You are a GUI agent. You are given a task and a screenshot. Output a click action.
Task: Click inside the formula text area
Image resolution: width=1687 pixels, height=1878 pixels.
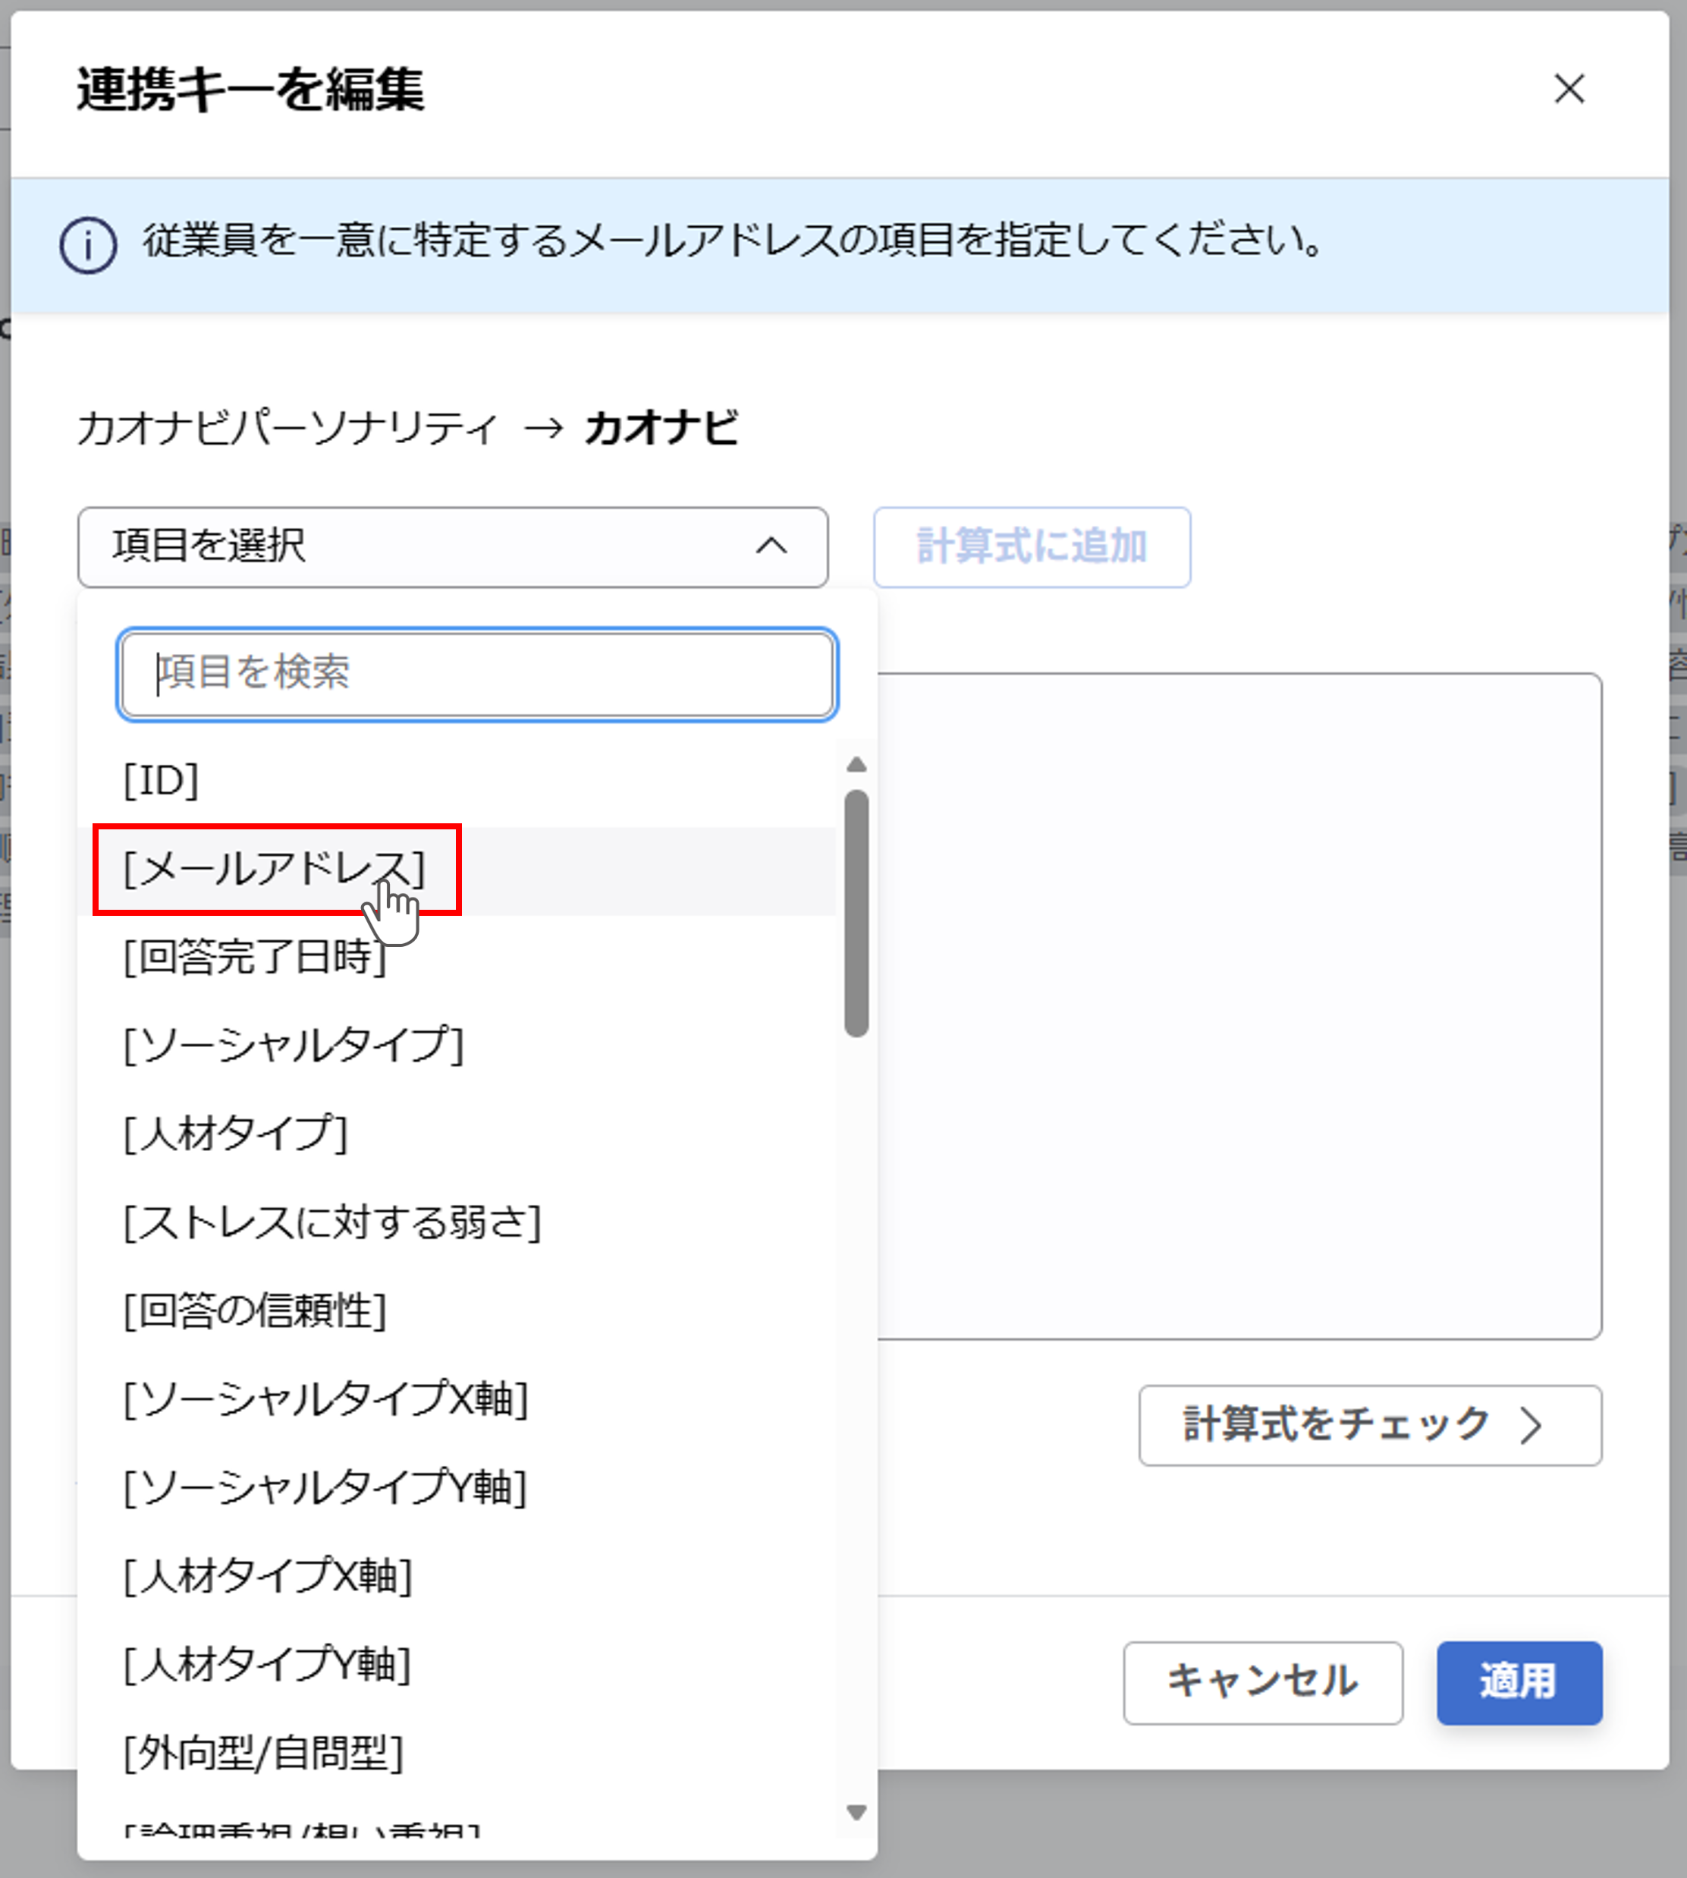[x=1239, y=1006]
